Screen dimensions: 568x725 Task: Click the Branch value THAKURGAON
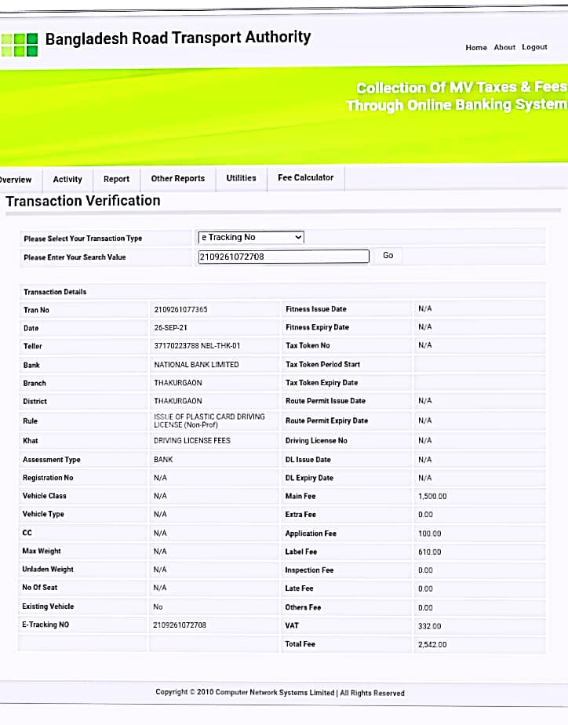point(178,383)
